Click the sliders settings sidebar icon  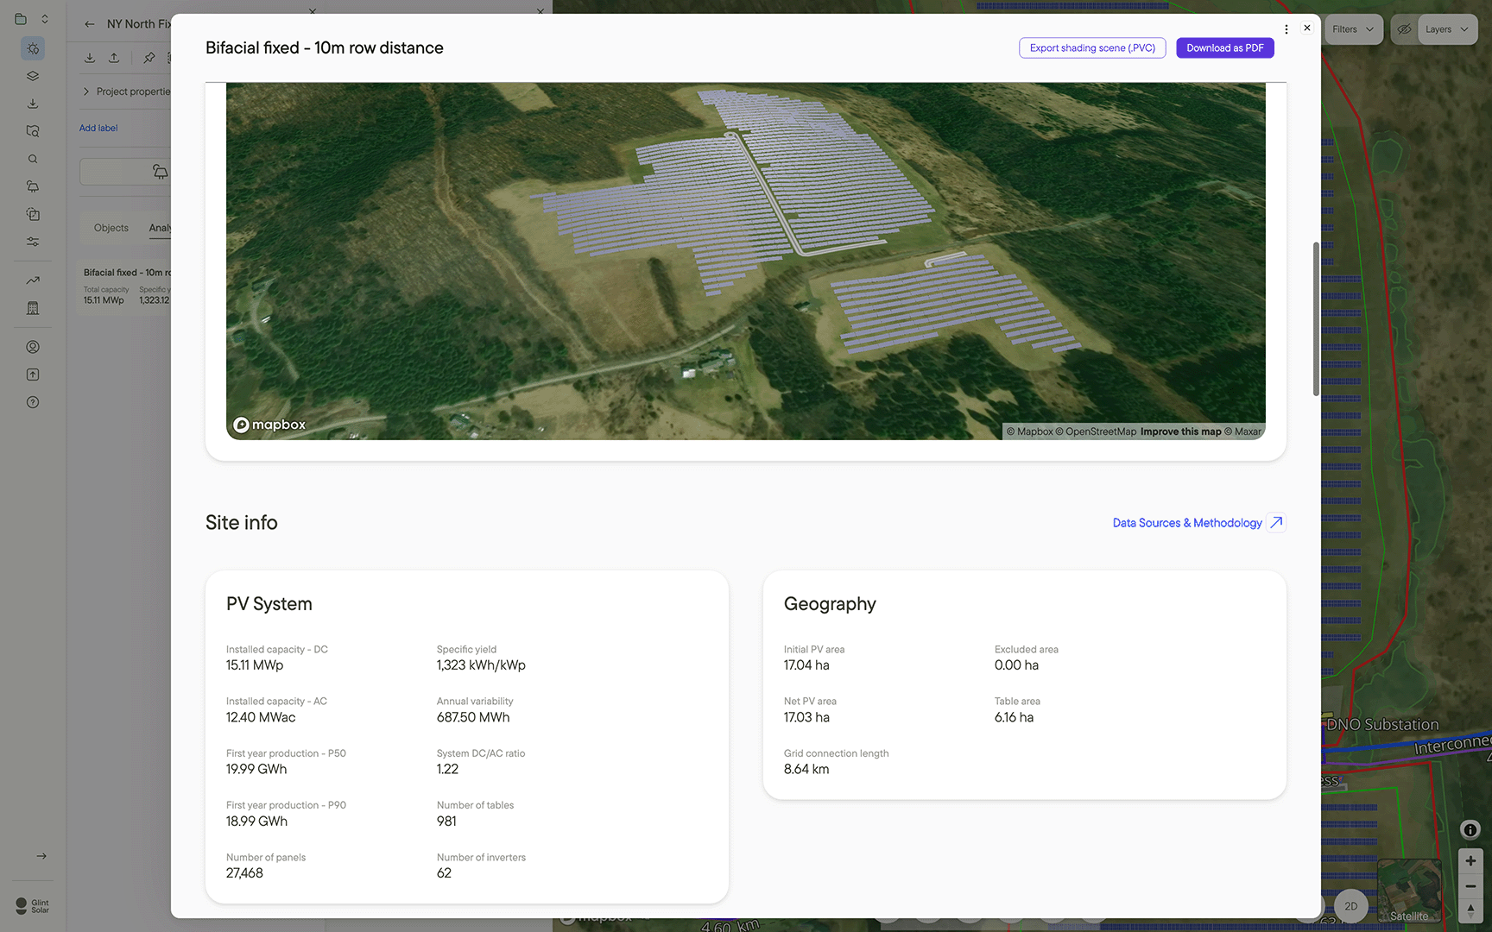[x=33, y=242]
